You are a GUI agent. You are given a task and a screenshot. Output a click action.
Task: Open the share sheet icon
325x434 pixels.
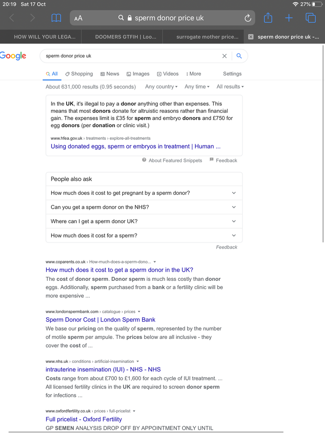[268, 18]
